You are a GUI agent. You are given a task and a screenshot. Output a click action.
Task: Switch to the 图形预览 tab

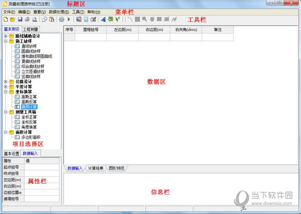coord(116,168)
